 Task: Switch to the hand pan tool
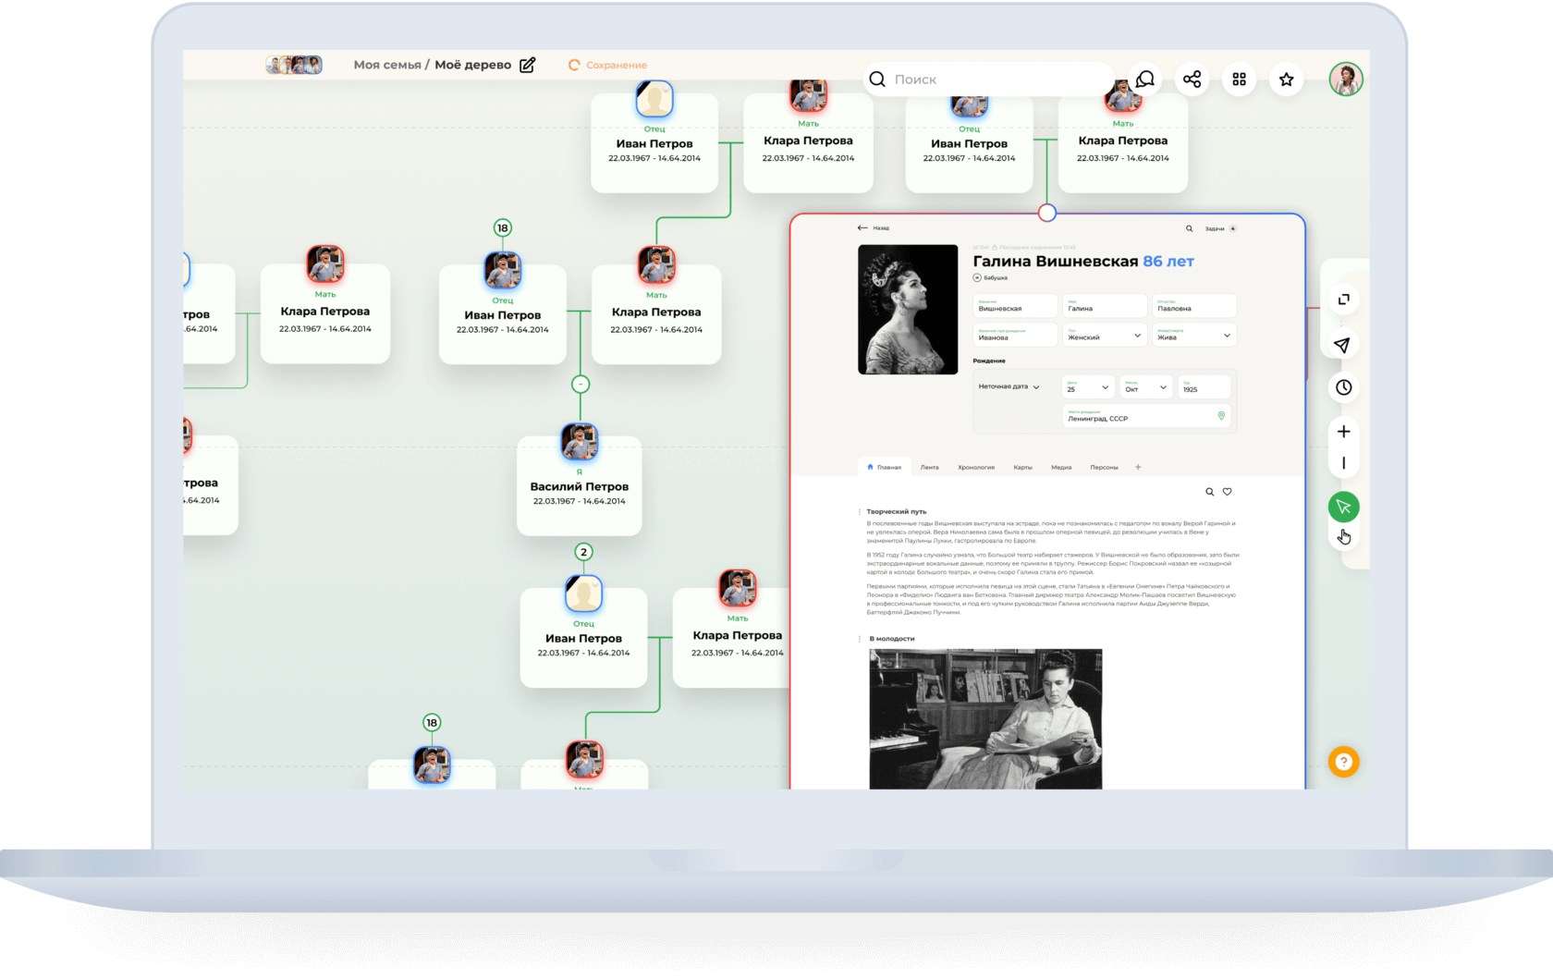(1343, 537)
